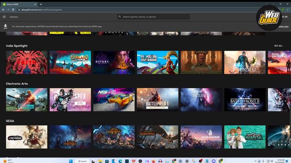Focus the Search games, stores, or genres field
Viewport: 291px width, 163px height.
(x=154, y=17)
